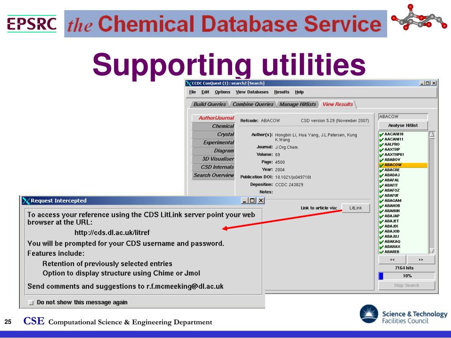Image resolution: width=451 pixels, height=338 pixels.
Task: Select the View Results tab
Action: [x=338, y=104]
